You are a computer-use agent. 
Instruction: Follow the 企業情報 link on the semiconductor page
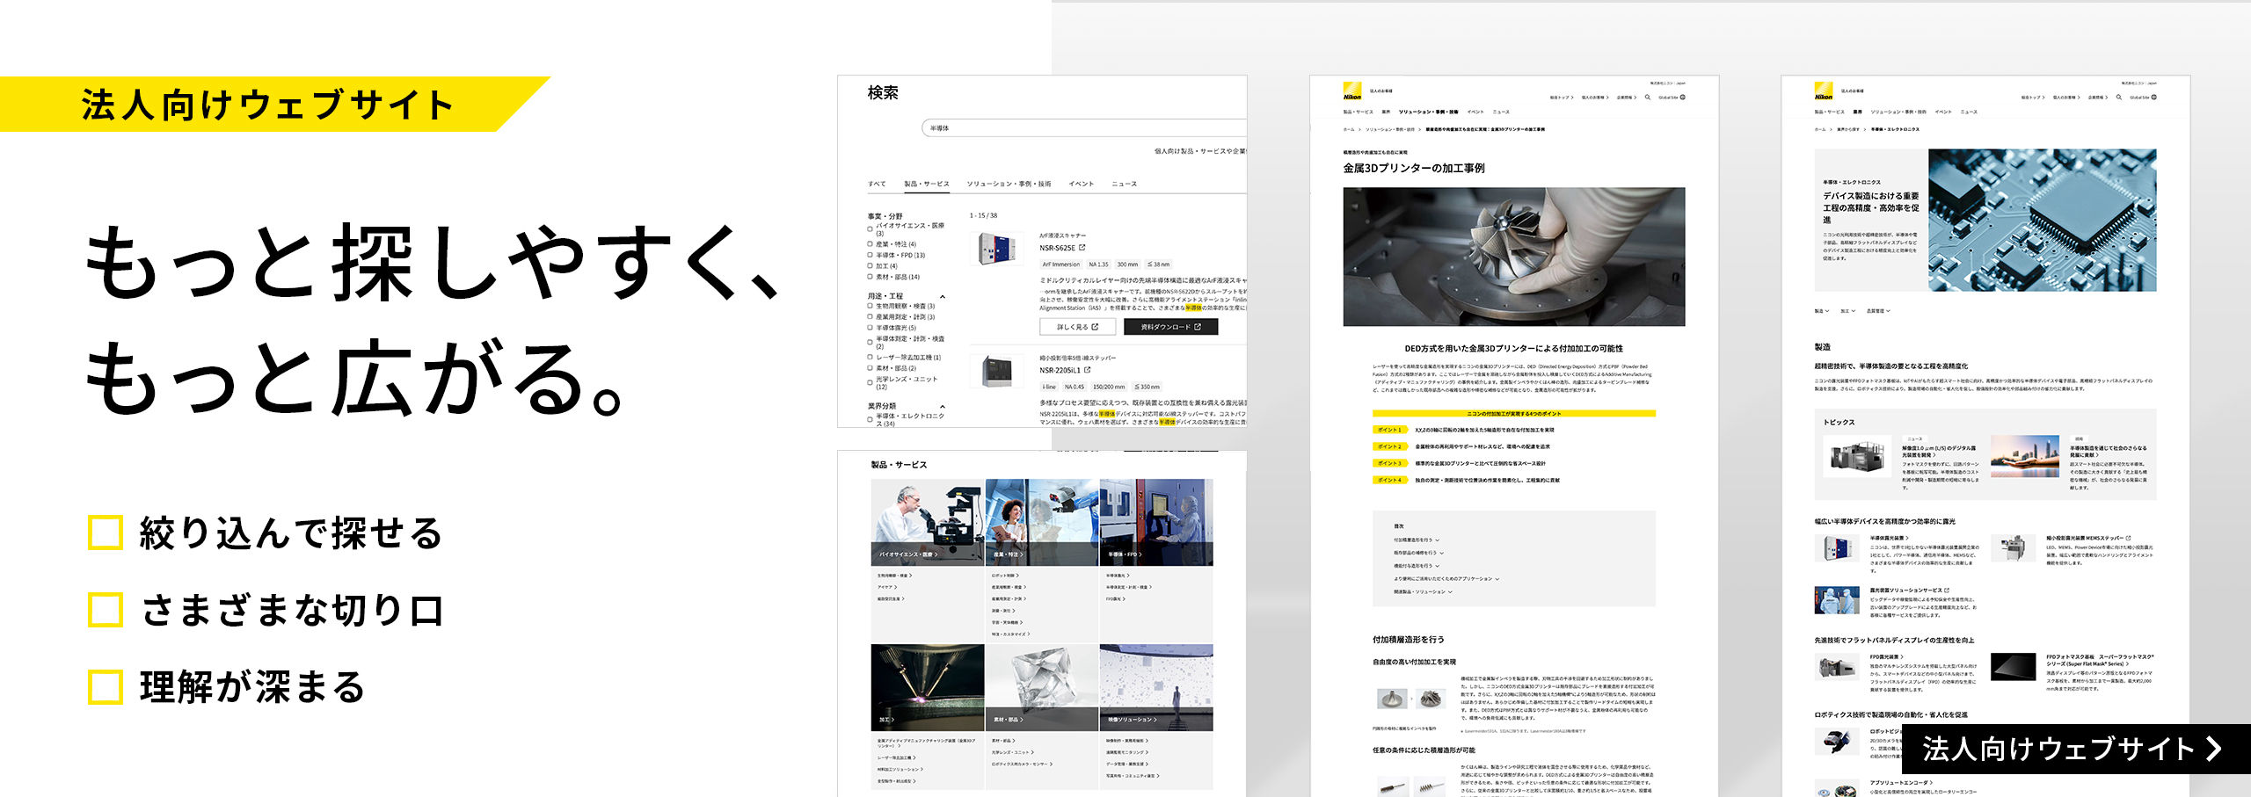(2097, 98)
